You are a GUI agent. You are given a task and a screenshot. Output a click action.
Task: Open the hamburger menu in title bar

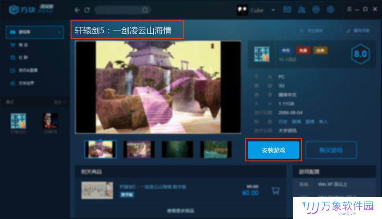[x=350, y=9]
